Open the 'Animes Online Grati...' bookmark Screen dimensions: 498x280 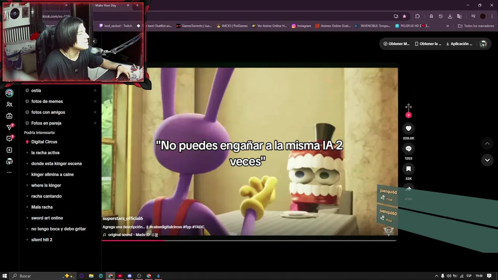333,26
